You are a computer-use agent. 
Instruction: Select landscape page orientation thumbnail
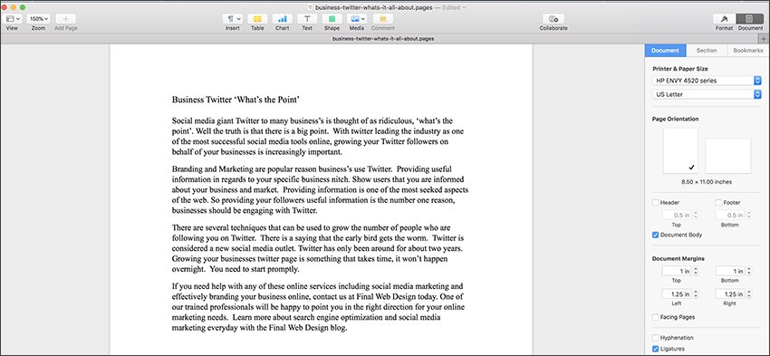[727, 156]
